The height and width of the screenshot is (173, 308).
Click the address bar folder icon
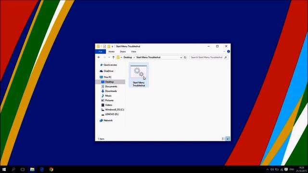point(118,57)
